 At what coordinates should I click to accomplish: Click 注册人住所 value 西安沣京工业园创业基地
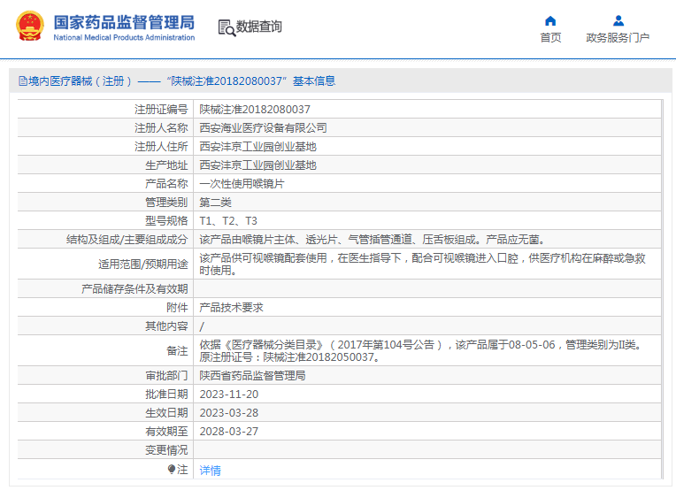pyautogui.click(x=257, y=147)
